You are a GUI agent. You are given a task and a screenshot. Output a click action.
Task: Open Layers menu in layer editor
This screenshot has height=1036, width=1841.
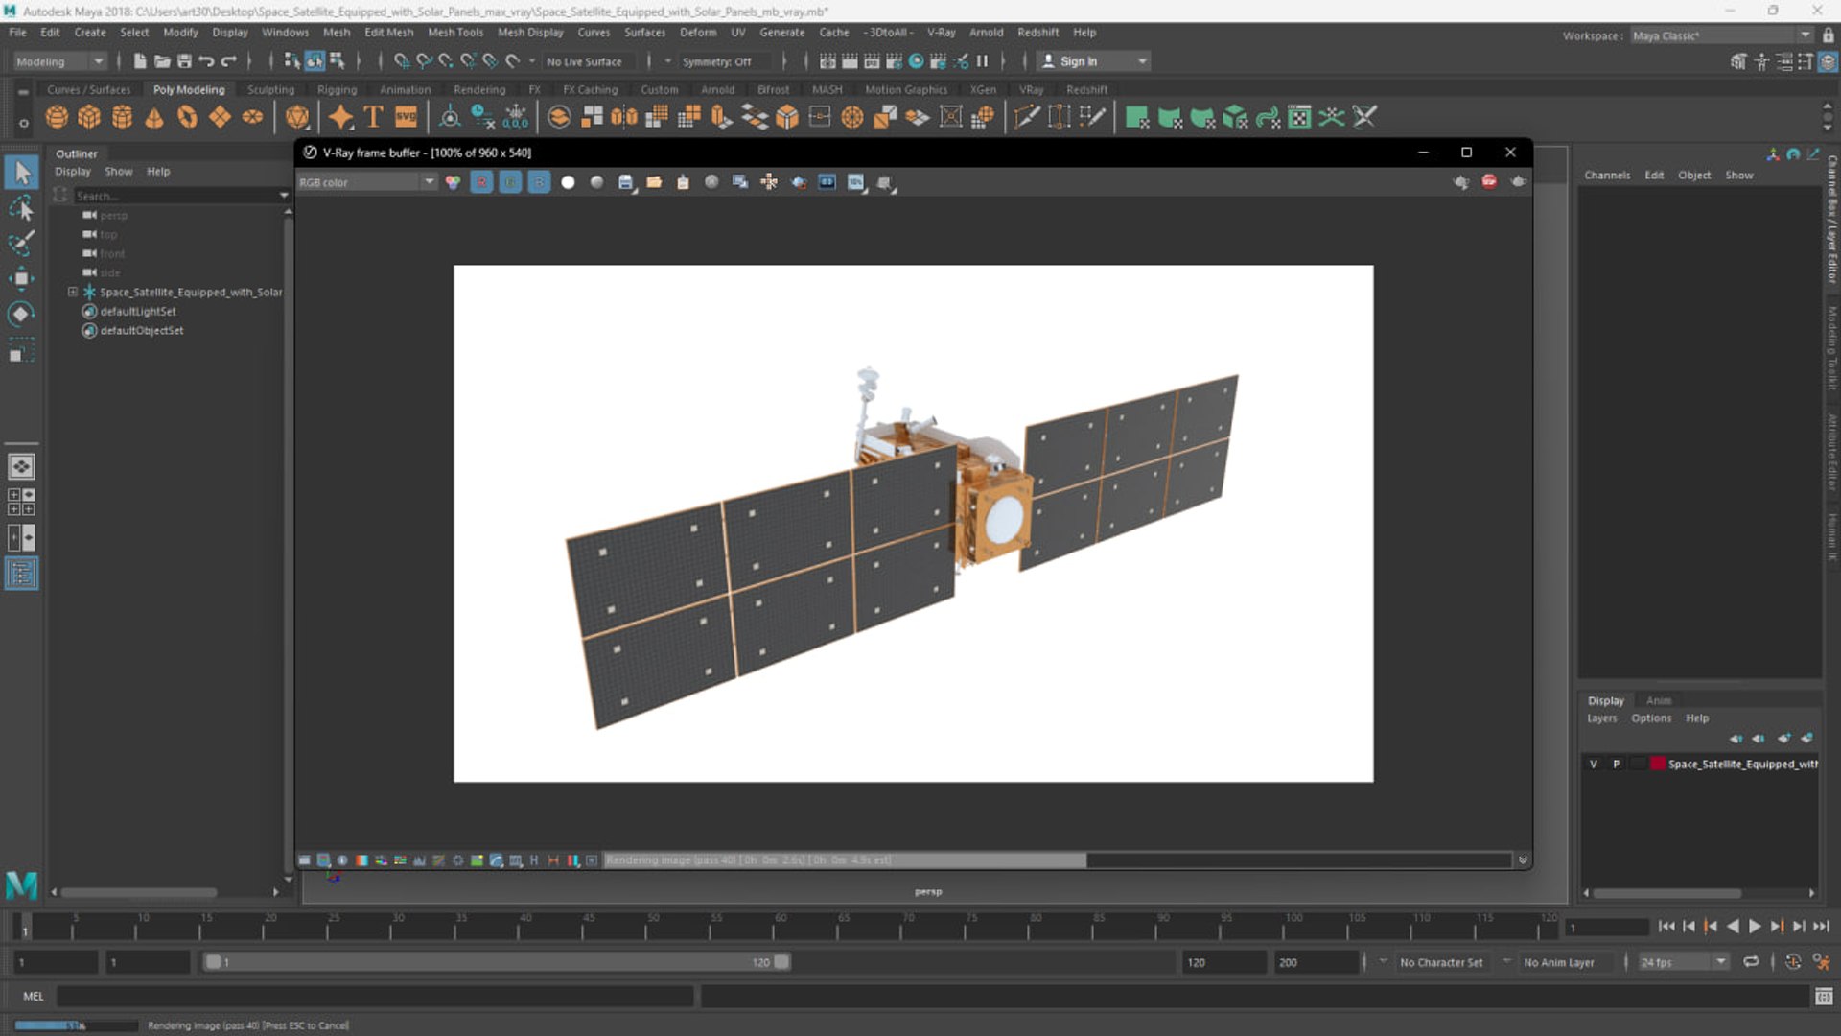tap(1601, 718)
